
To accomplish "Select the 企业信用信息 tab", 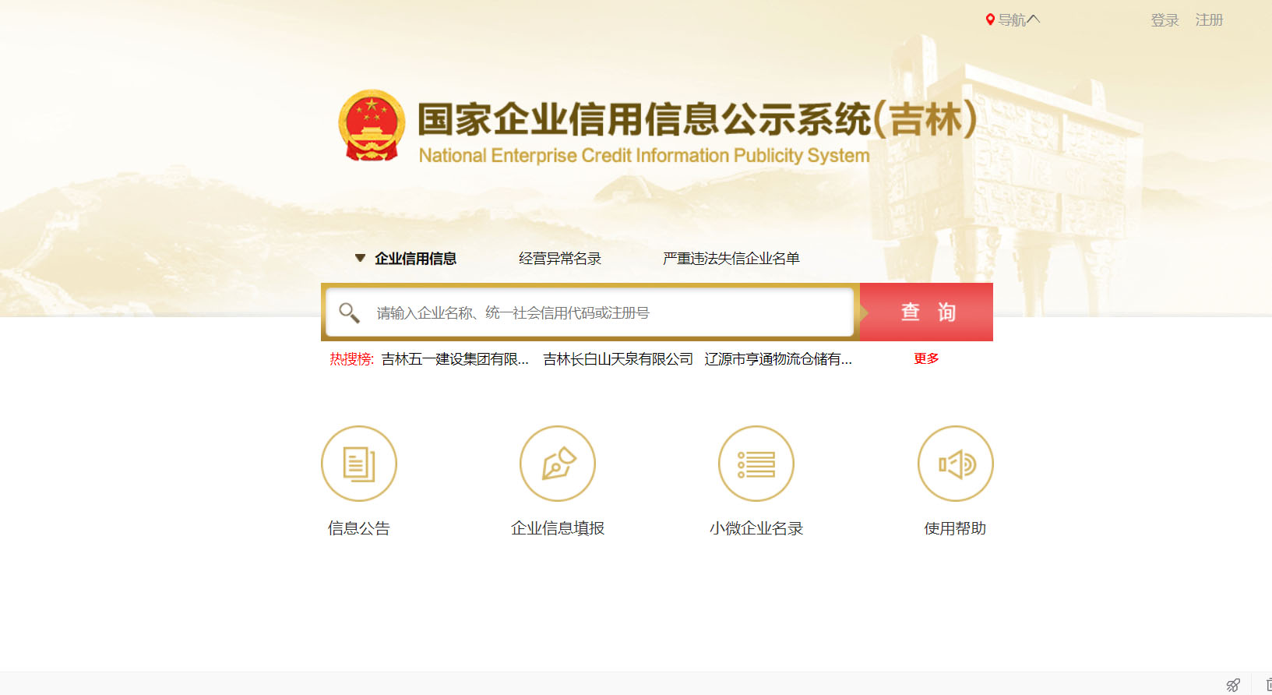I will 415,258.
